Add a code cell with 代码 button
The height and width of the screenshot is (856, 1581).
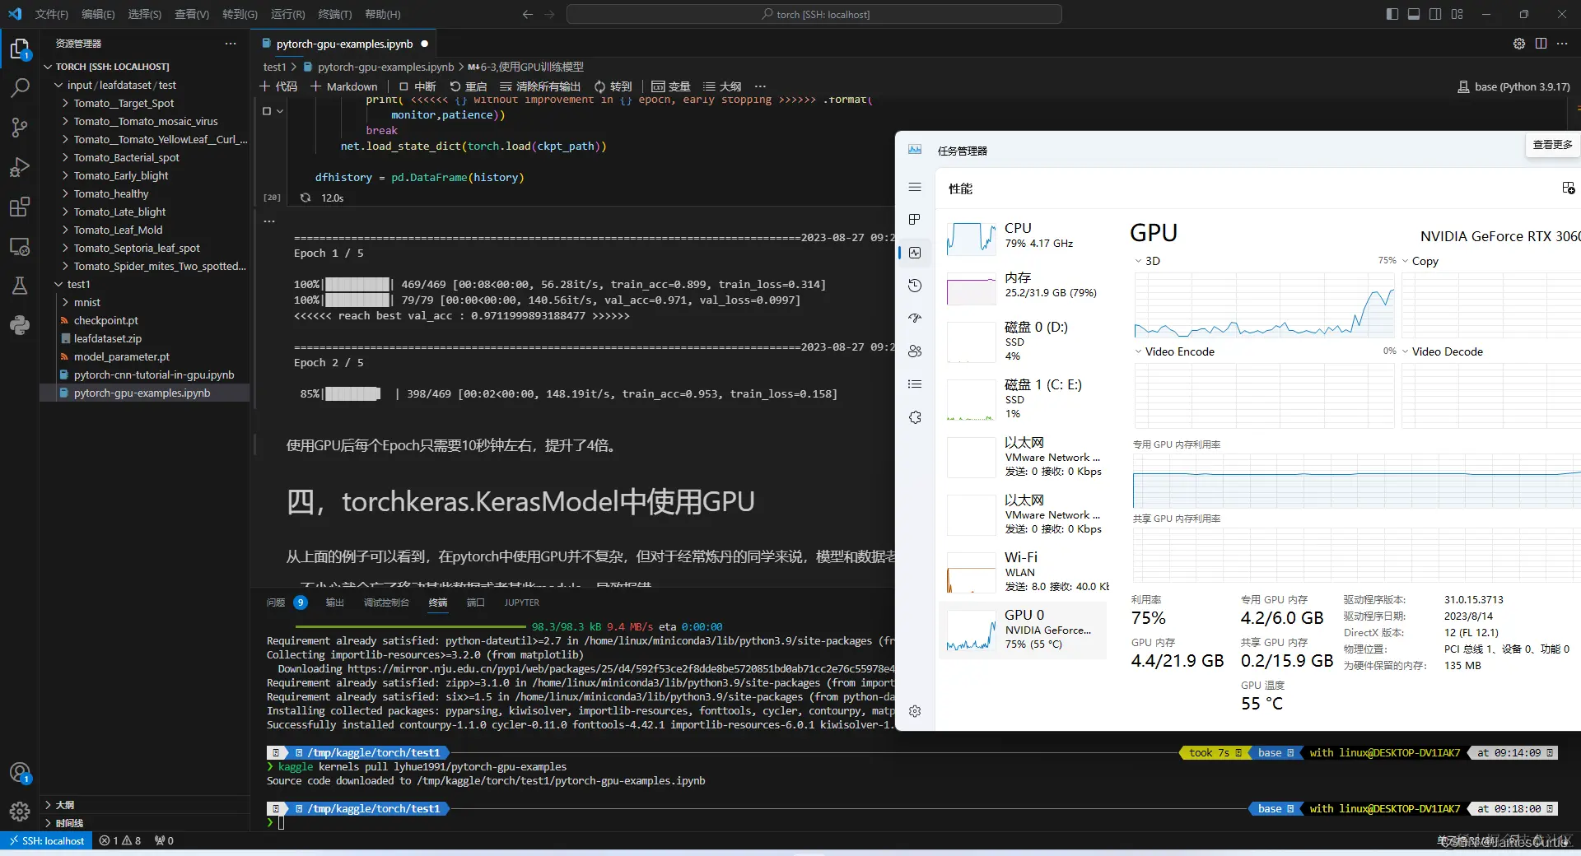click(277, 86)
